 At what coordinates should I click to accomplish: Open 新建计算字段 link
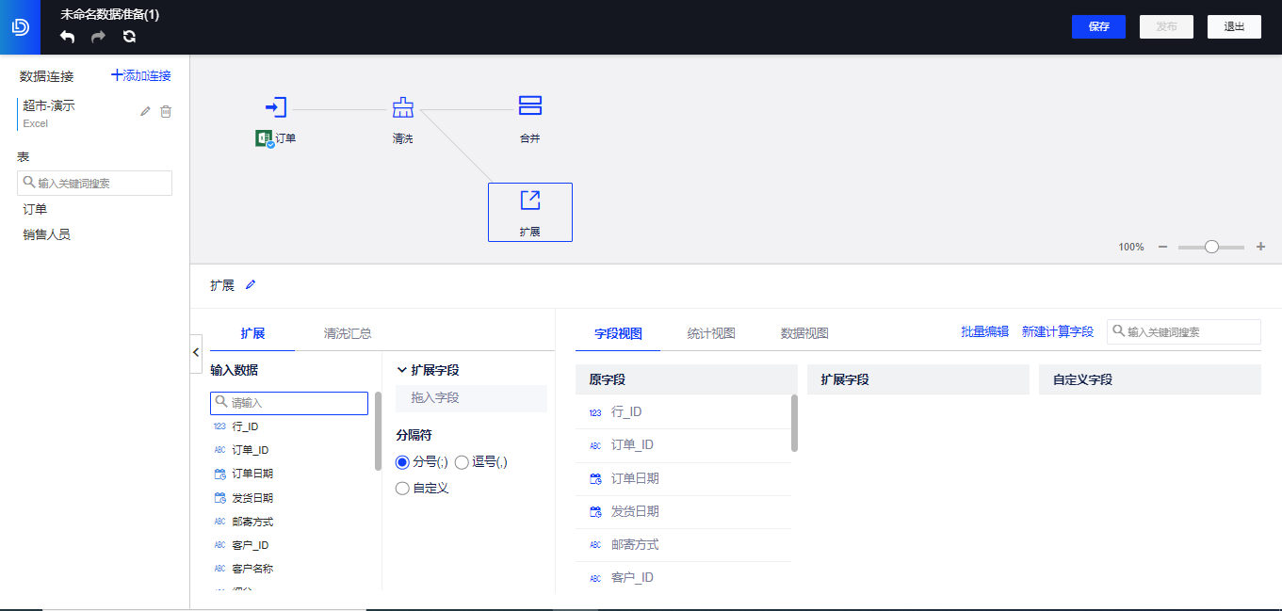pos(1059,331)
